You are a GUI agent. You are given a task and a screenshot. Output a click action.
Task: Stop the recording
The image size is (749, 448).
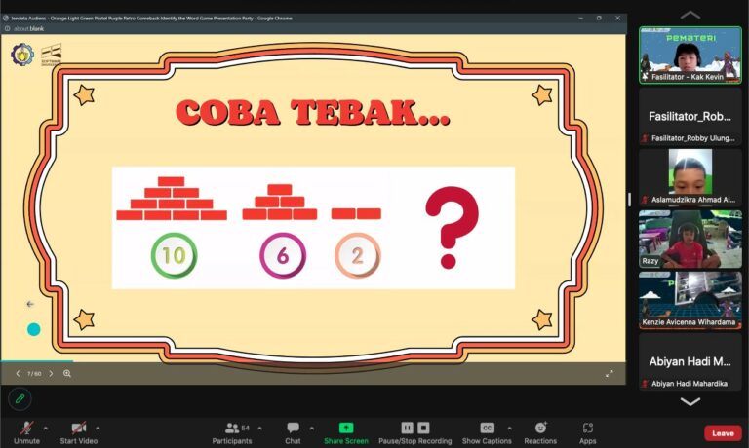(x=425, y=428)
